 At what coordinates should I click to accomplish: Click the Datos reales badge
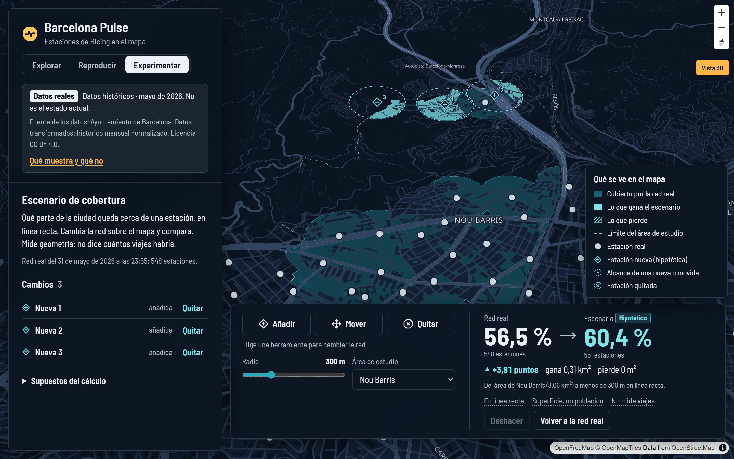(x=54, y=96)
